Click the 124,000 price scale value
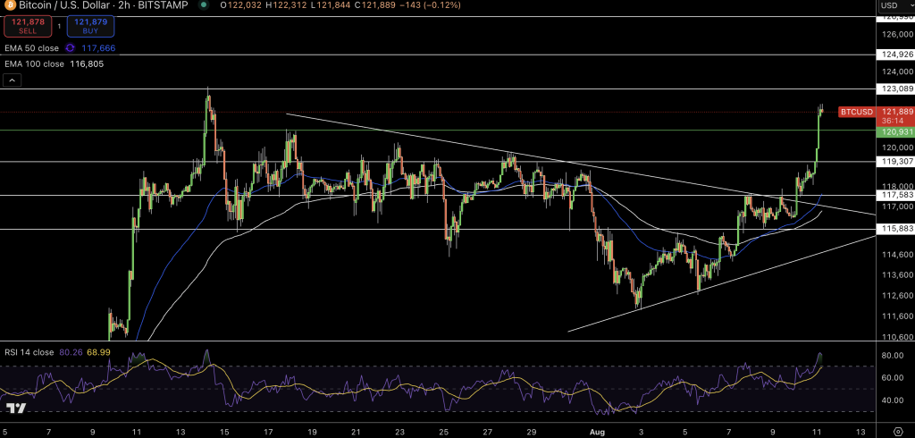Viewport: 915px width, 438px height. pos(897,72)
